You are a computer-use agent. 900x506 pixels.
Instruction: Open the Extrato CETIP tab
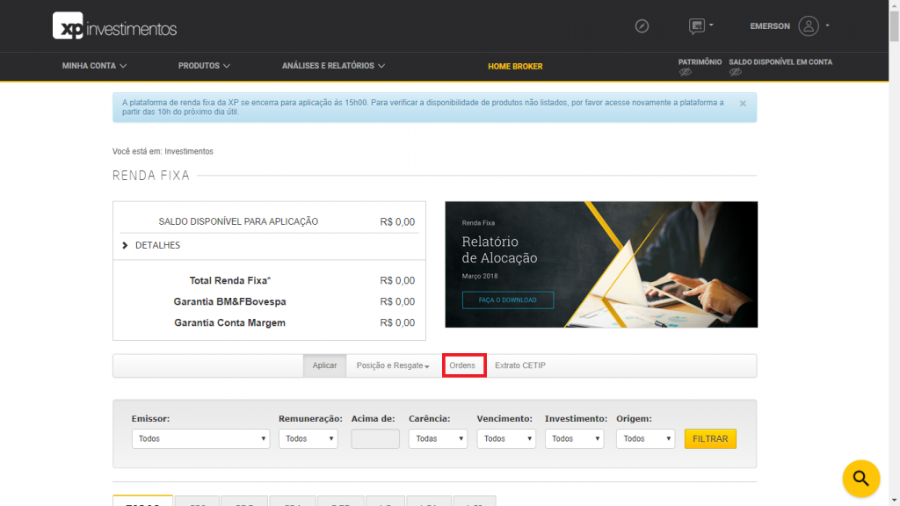tap(520, 365)
